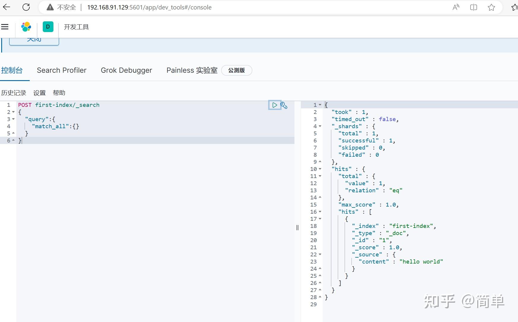Collapse line 2 query block fold arrow

click(x=13, y=112)
